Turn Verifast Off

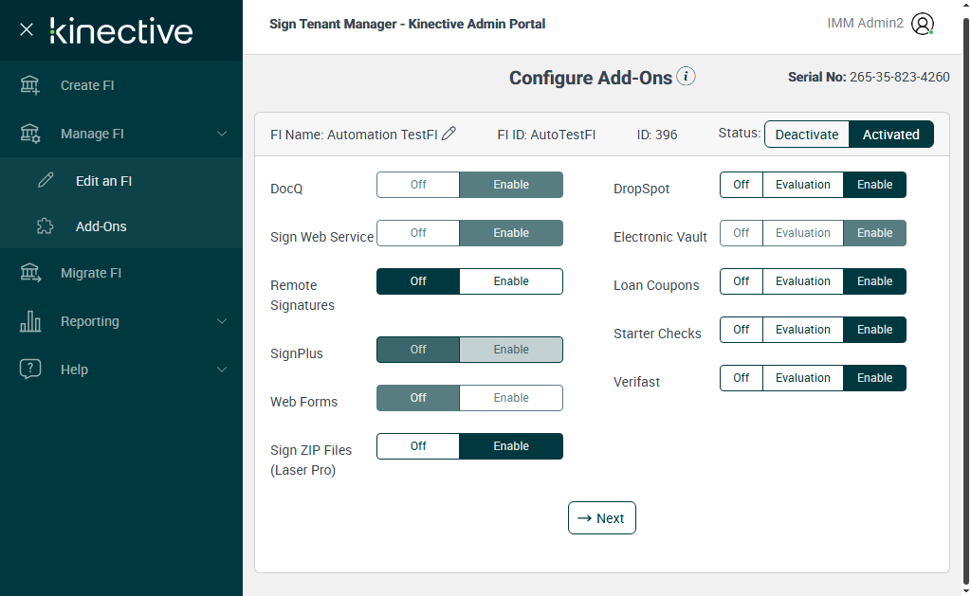tap(742, 377)
